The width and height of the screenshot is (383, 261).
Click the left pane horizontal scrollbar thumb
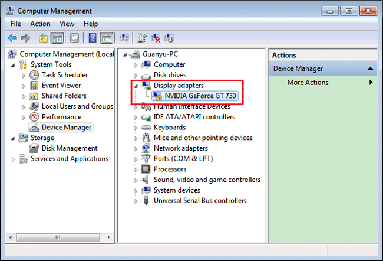tap(58, 237)
